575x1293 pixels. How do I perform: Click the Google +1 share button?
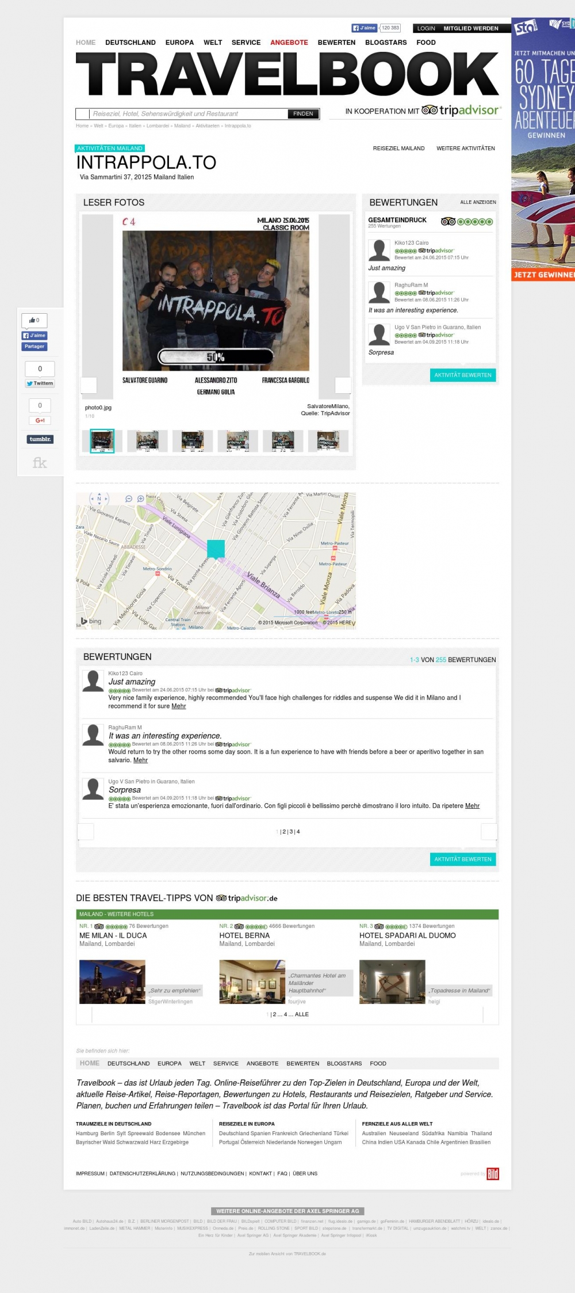pos(40,420)
